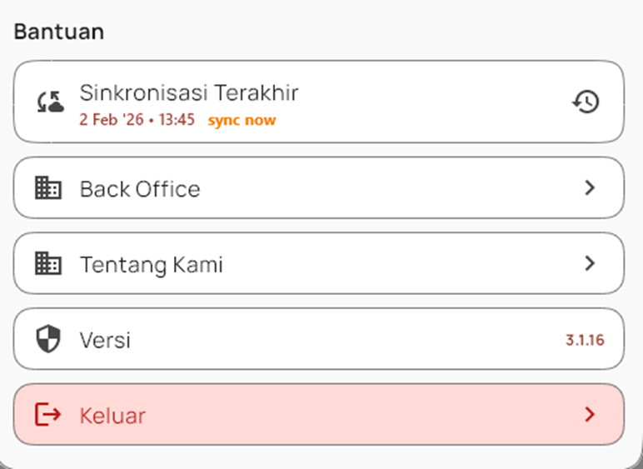Image resolution: width=643 pixels, height=469 pixels.
Task: Click the cloud sync icon beside Sinkronisasi Terakhir
Action: (x=50, y=102)
